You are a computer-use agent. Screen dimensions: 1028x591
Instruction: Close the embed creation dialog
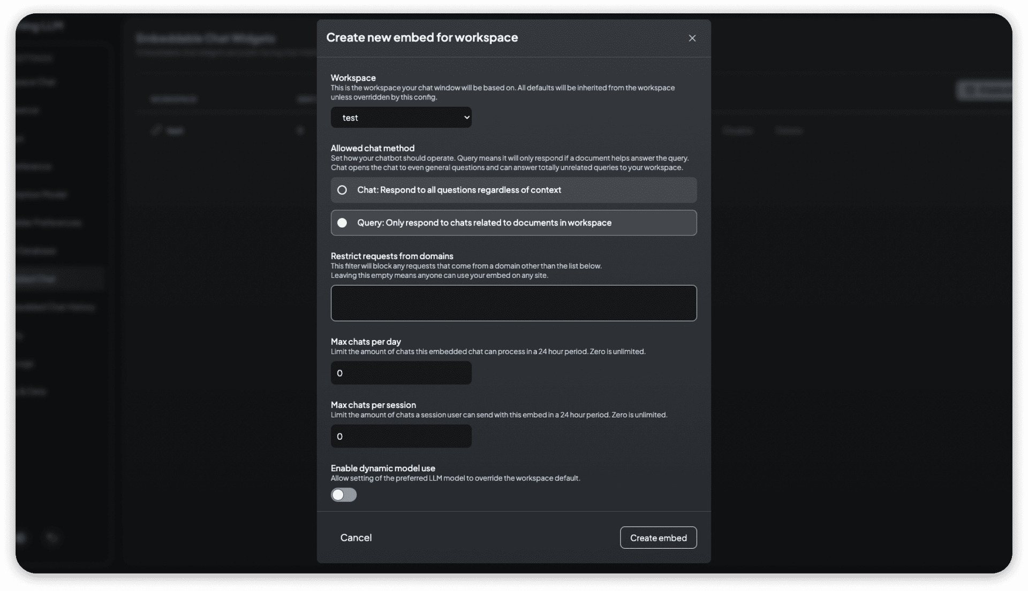(692, 38)
